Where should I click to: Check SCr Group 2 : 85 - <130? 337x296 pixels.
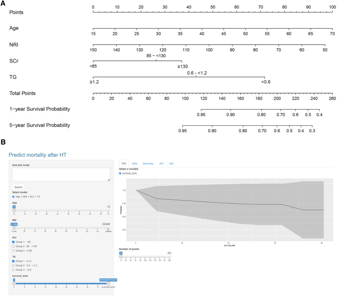[14, 246]
